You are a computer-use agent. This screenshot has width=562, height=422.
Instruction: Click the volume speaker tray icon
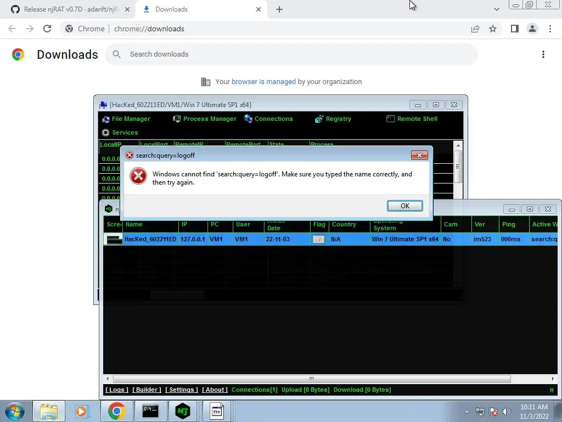coord(507,412)
